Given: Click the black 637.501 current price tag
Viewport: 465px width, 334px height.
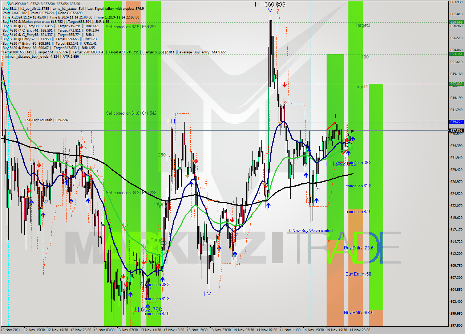Looking at the screenshot, I should tap(457, 130).
